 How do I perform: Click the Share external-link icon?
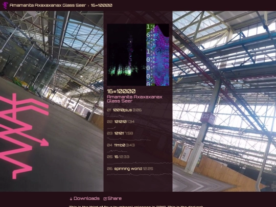(x=105, y=199)
